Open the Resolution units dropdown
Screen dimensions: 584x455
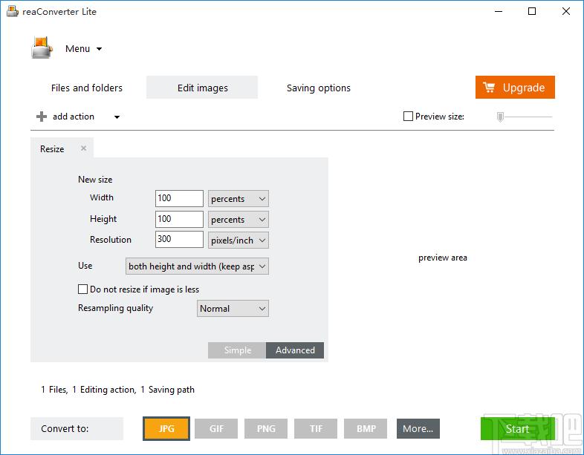238,240
